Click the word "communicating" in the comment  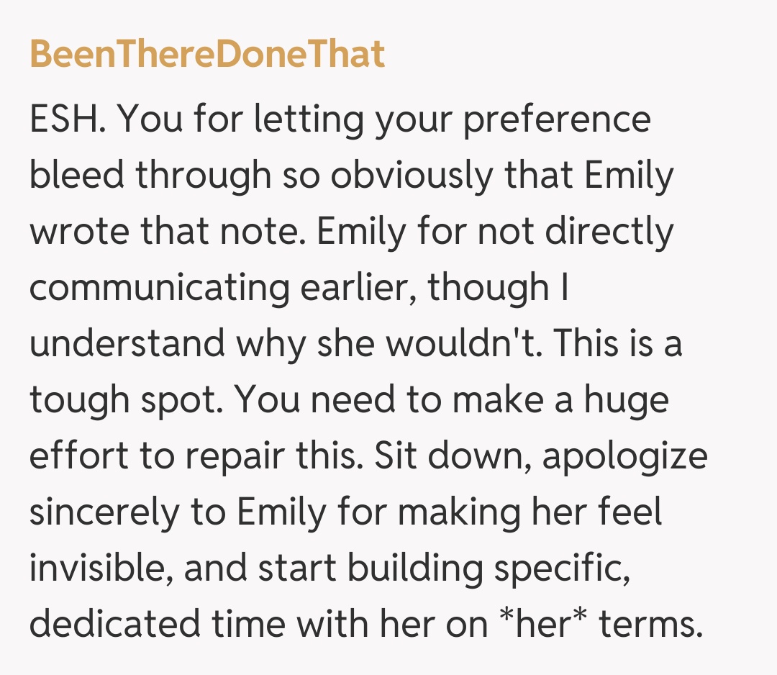(158, 288)
